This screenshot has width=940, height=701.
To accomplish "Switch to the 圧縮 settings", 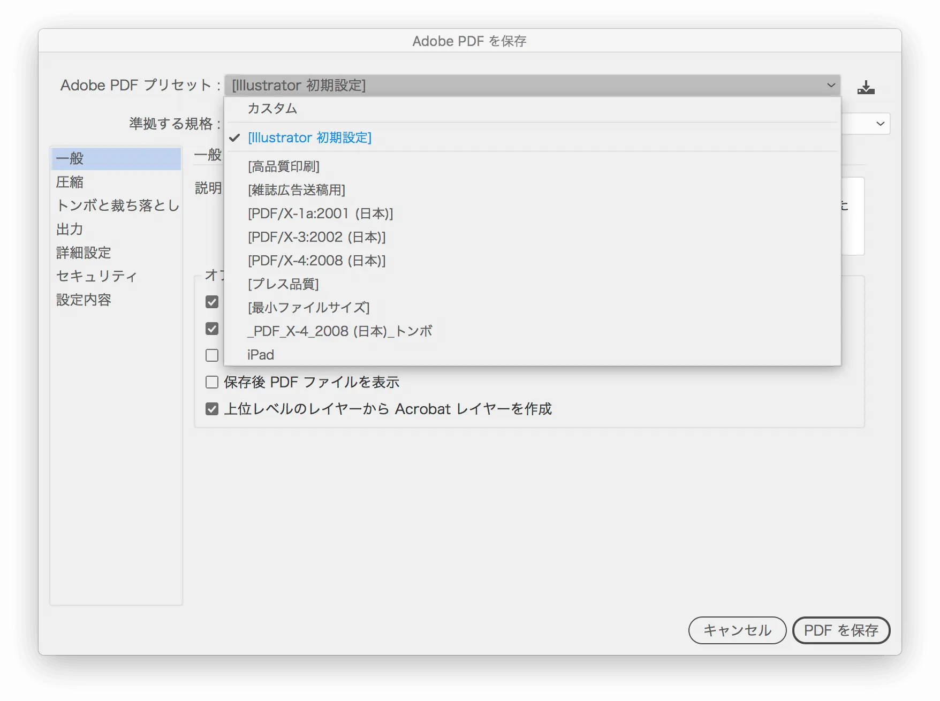I will click(116, 182).
